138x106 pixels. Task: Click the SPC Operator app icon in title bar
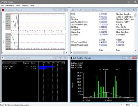(2, 2)
